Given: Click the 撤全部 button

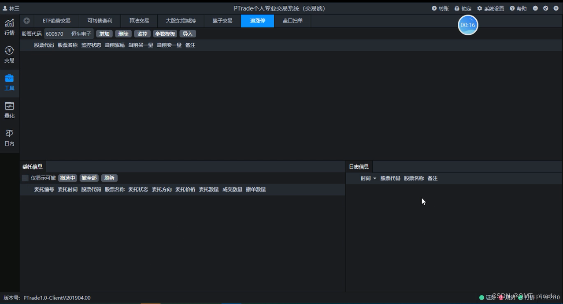Looking at the screenshot, I should click(x=89, y=178).
